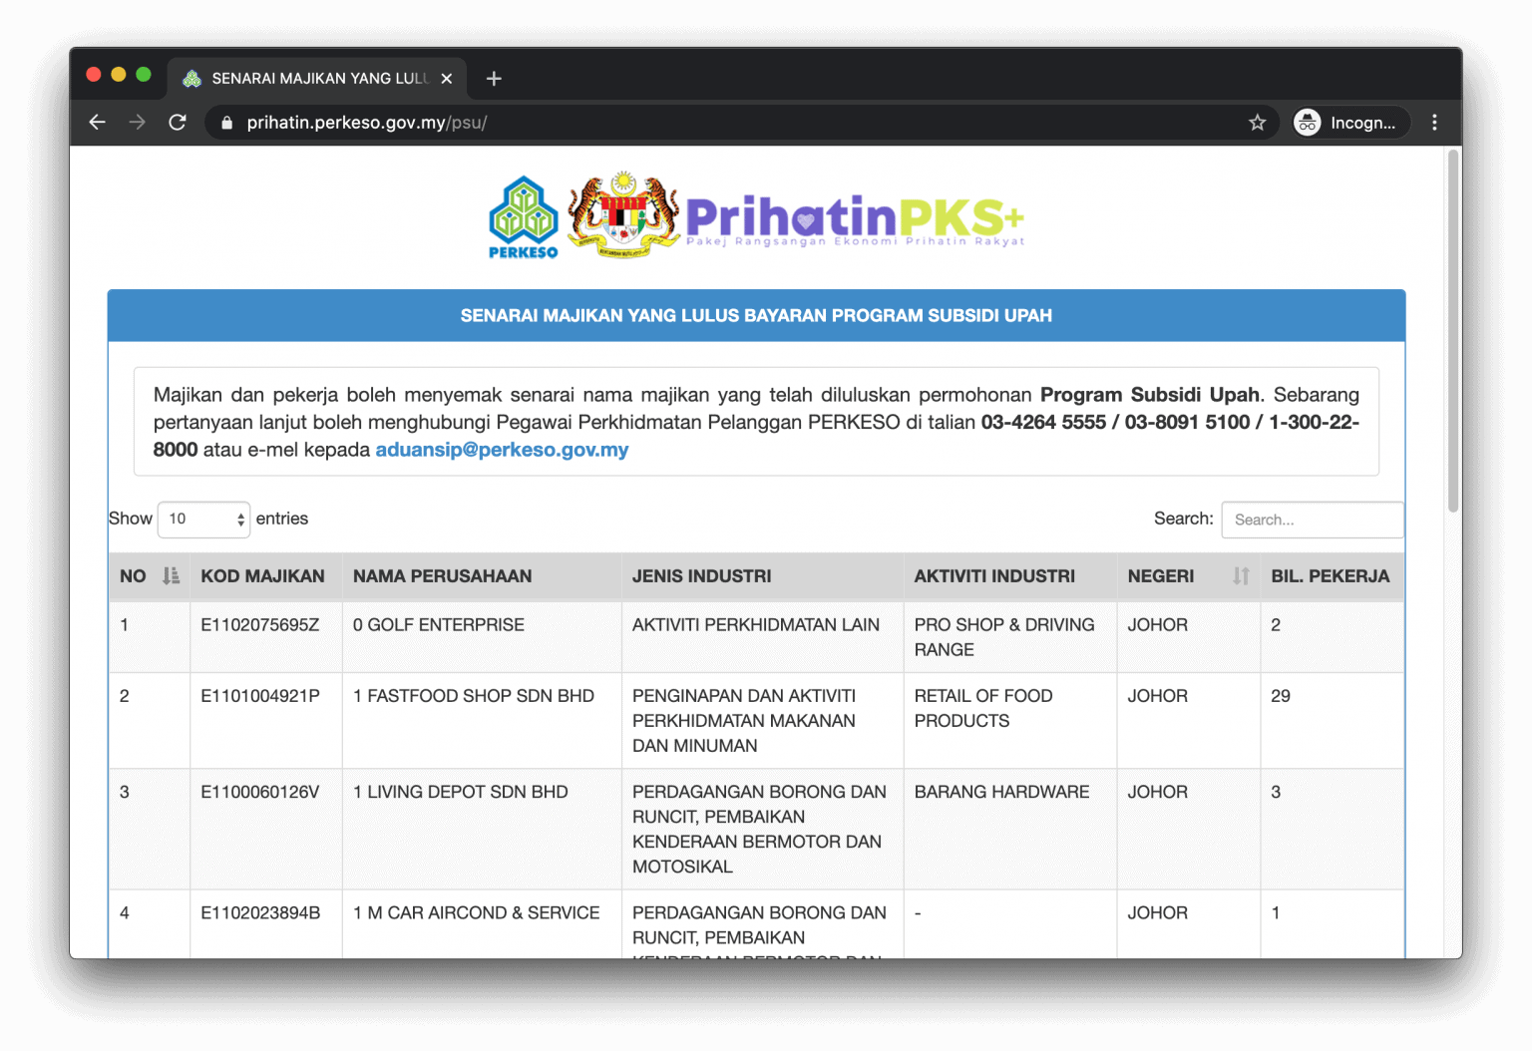Click aduansip@perkeso.gov.my email link
Image resolution: width=1532 pixels, height=1051 pixels.
point(502,450)
